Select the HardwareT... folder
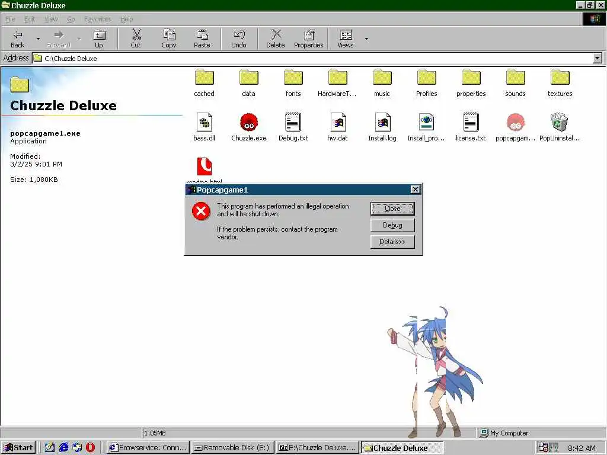Image resolution: width=607 pixels, height=455 pixels. pyautogui.click(x=337, y=83)
